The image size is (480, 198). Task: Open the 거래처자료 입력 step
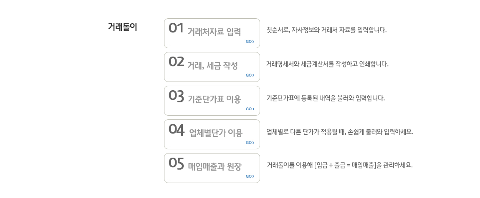pos(214,32)
